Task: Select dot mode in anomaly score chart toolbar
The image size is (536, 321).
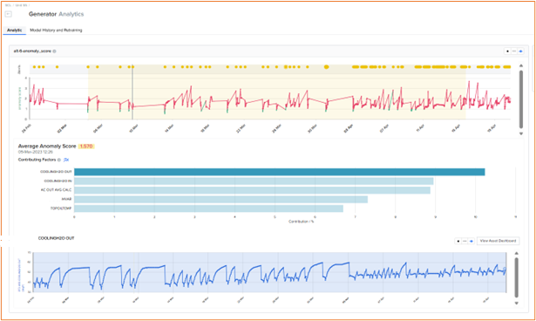Action: pos(507,51)
